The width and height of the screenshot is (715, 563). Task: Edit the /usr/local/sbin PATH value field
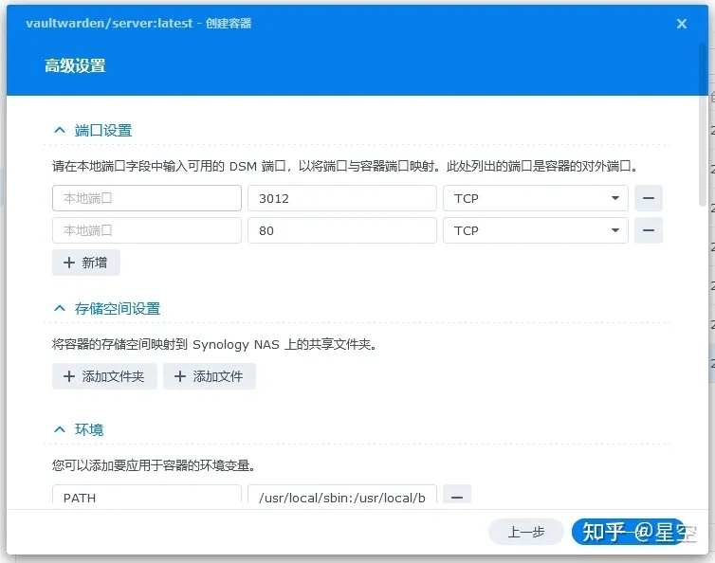coord(341,497)
